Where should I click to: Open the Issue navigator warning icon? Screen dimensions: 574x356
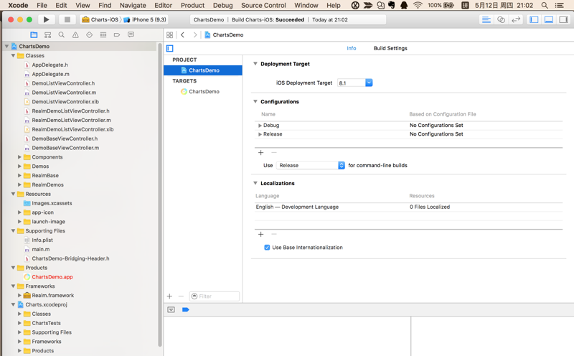(x=75, y=34)
